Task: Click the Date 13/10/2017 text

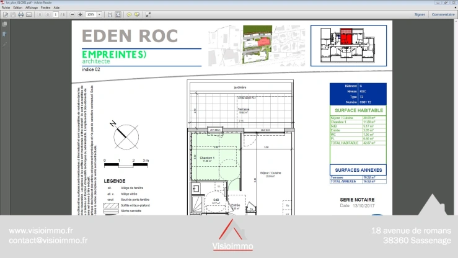Action: pyautogui.click(x=357, y=206)
